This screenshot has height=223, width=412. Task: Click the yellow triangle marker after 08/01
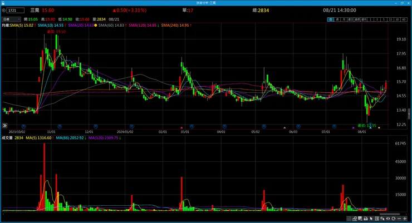[379, 127]
